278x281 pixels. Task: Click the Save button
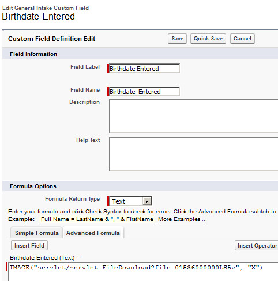[177, 39]
